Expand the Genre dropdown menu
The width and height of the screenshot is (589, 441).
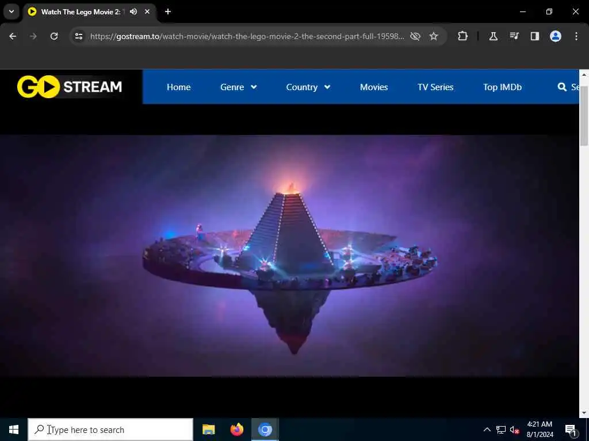[239, 87]
